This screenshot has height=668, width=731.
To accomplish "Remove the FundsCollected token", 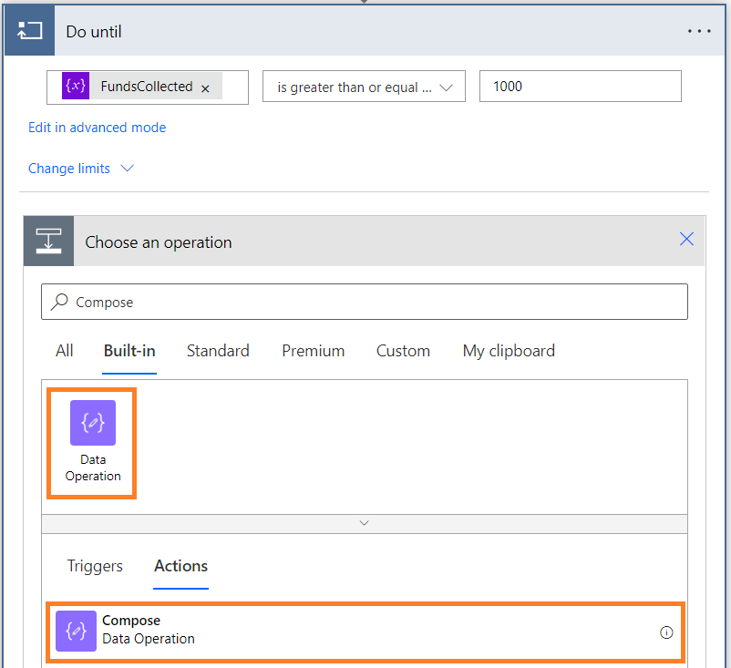I will (x=205, y=88).
